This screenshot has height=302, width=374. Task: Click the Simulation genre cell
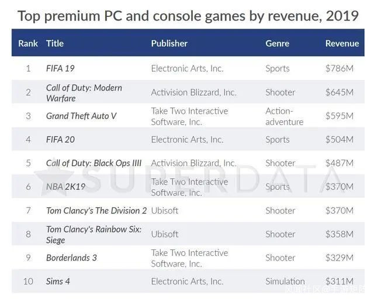285,282
